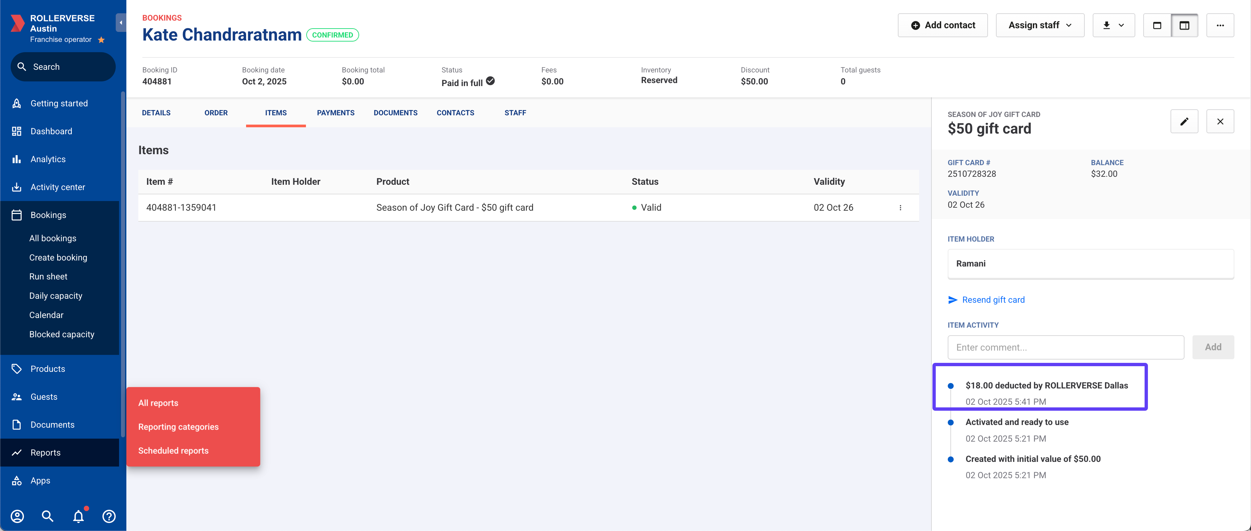
Task: Open the help question mark icon
Action: [x=109, y=516]
